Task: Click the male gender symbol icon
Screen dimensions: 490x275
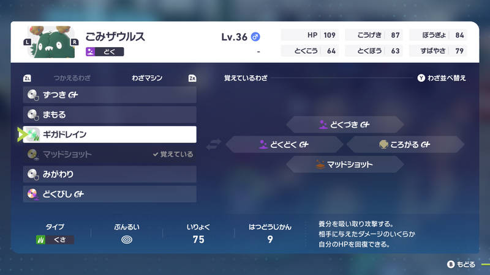Action: [256, 37]
